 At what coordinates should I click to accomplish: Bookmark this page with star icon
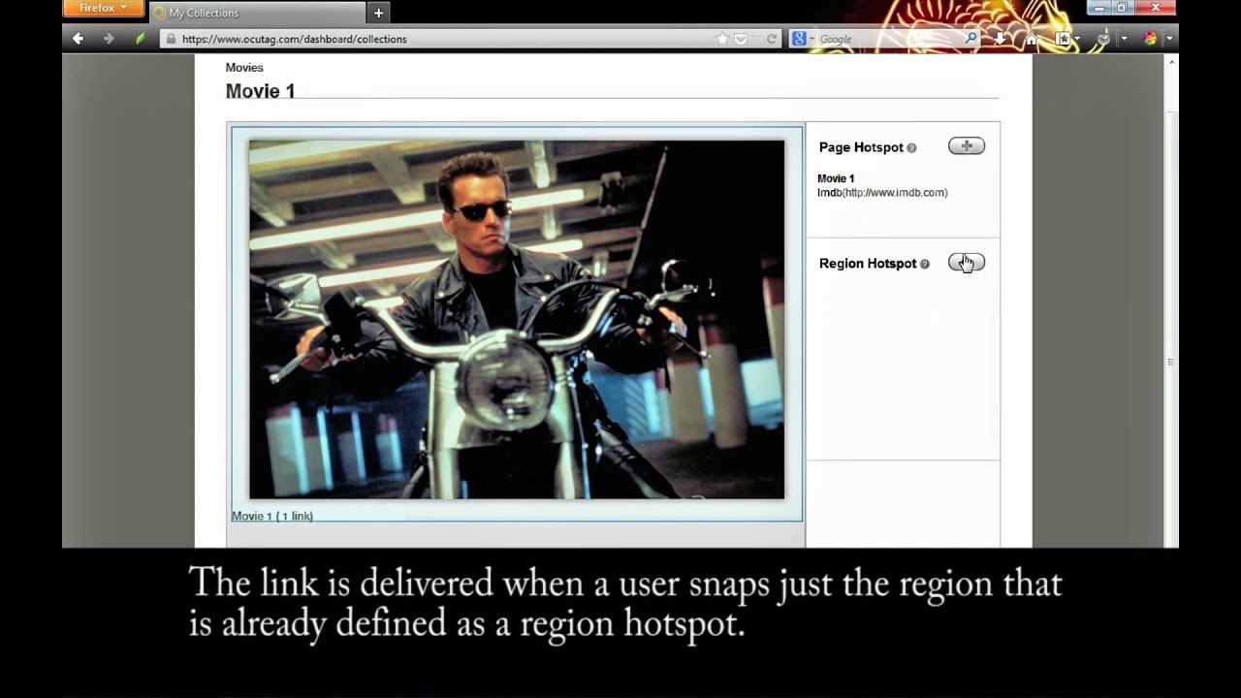point(722,39)
